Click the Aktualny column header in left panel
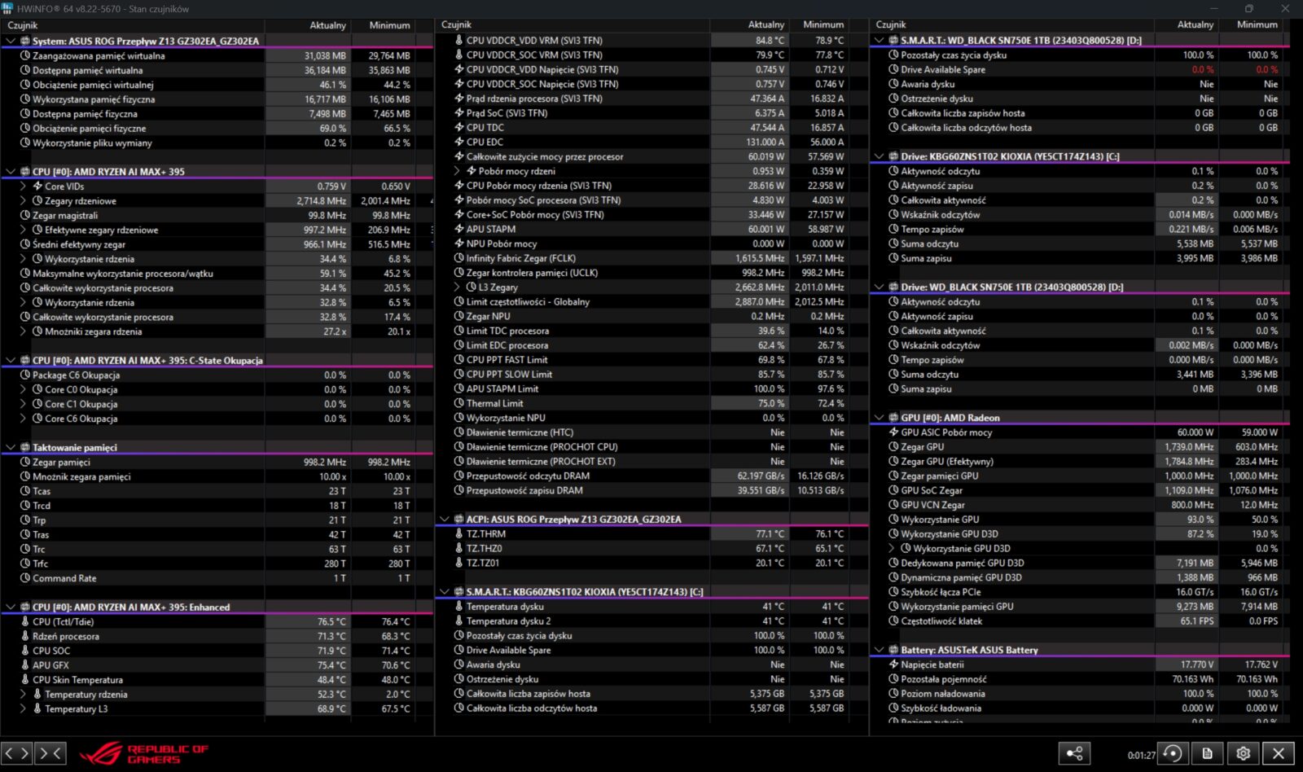 (x=327, y=25)
